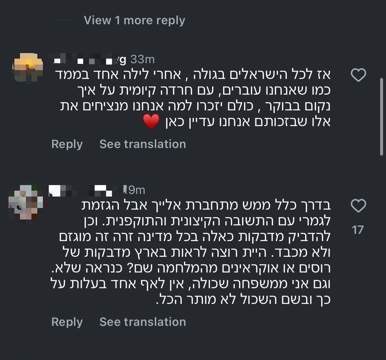The width and height of the screenshot is (386, 360).
Task: Click the line beside View 1 more reply
Action: click(x=64, y=20)
